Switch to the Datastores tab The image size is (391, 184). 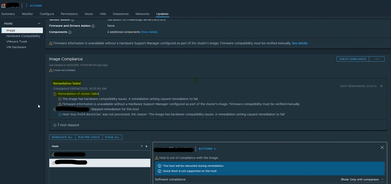[x=121, y=14]
